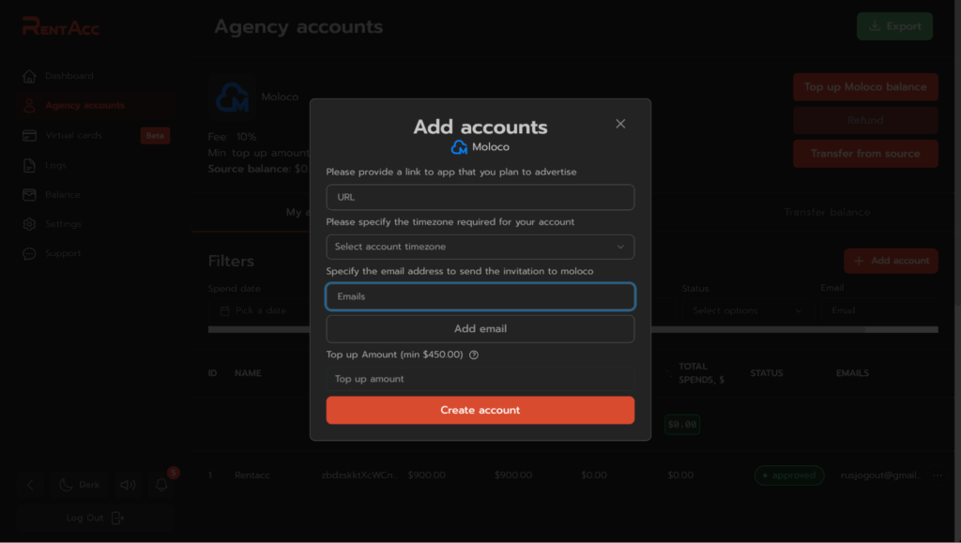Click the top up amount help icon

click(474, 355)
